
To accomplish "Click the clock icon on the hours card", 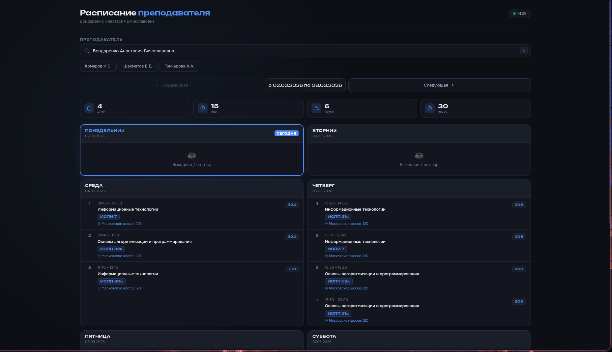I will point(429,108).
